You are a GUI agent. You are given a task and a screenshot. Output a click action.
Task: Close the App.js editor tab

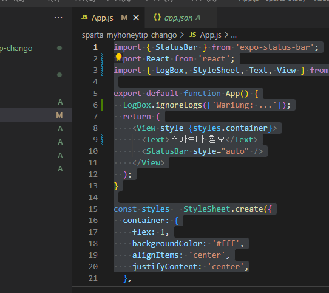pyautogui.click(x=136, y=18)
